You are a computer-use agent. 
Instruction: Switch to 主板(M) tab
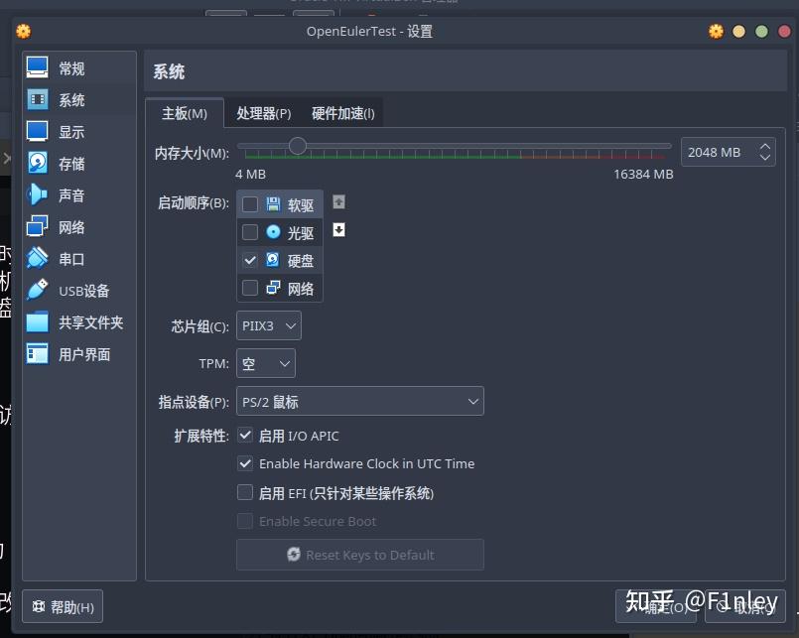[185, 113]
